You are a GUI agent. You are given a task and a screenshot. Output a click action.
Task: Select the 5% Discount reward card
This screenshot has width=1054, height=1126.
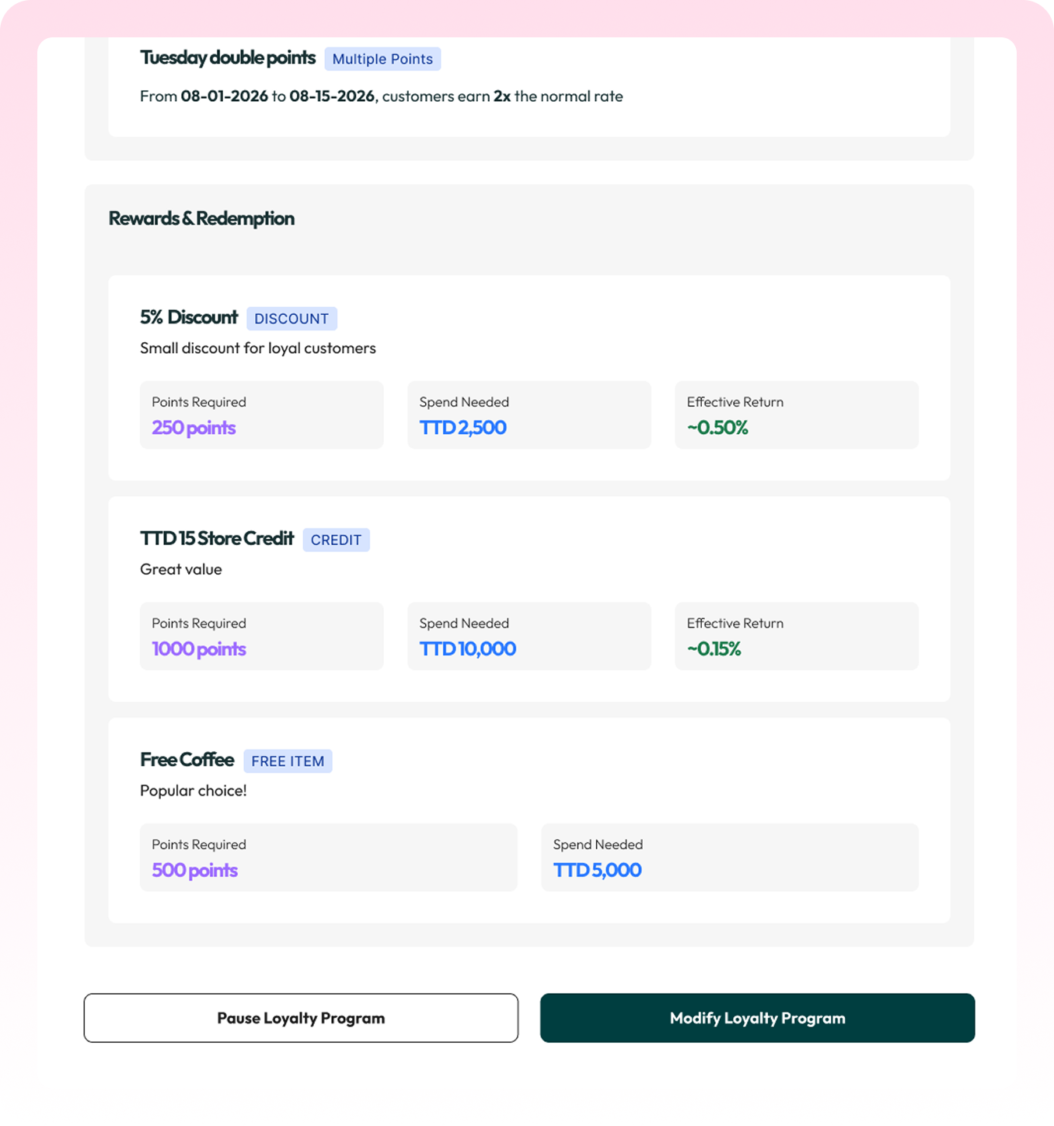[x=529, y=376]
